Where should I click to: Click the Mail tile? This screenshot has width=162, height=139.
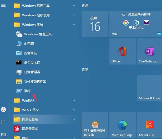[135, 24]
